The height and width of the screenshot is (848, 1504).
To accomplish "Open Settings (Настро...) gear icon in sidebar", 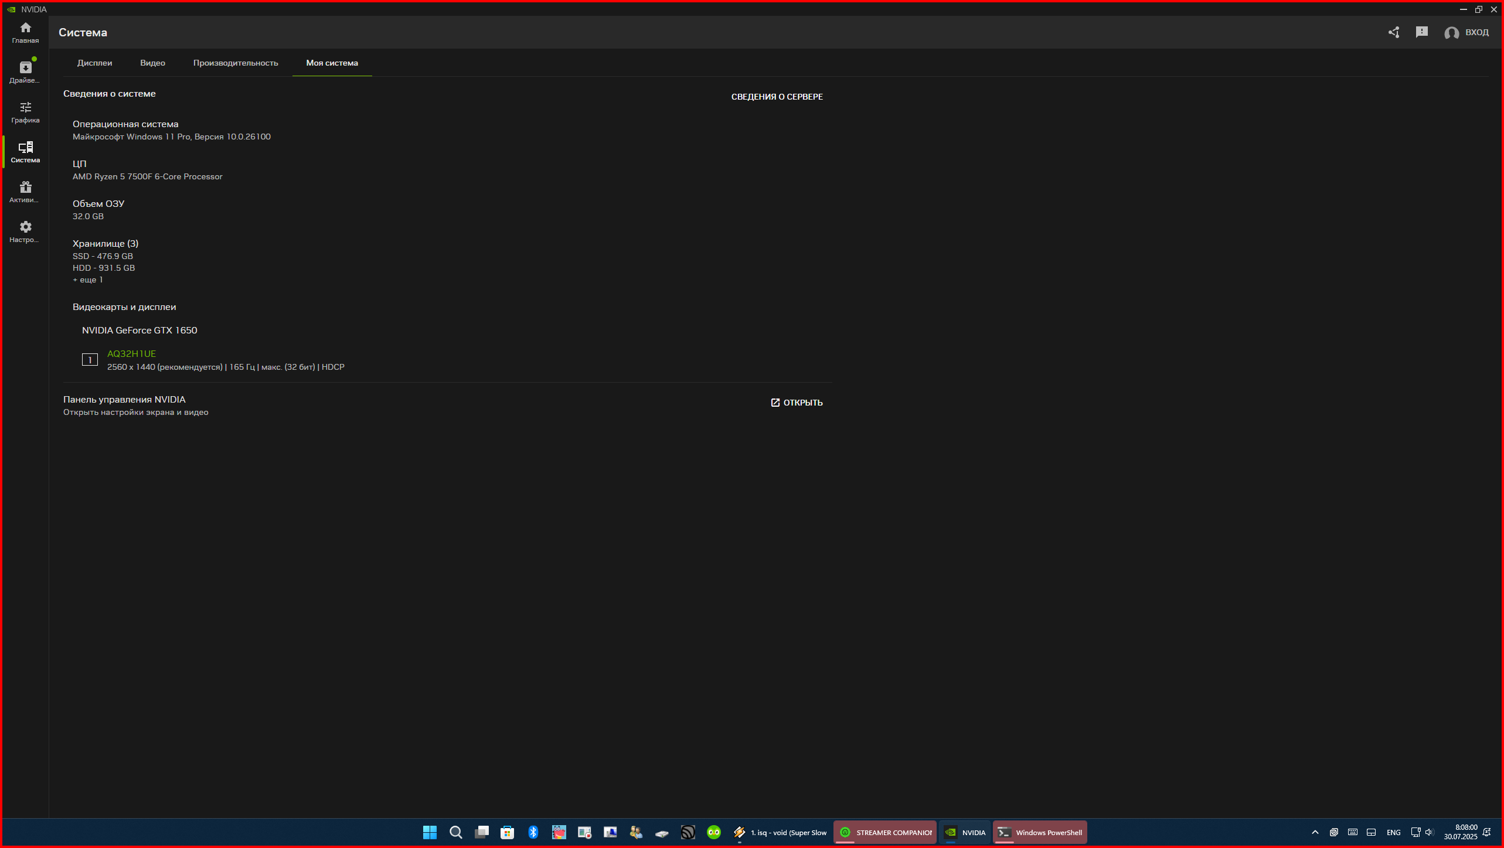I will pos(25,231).
